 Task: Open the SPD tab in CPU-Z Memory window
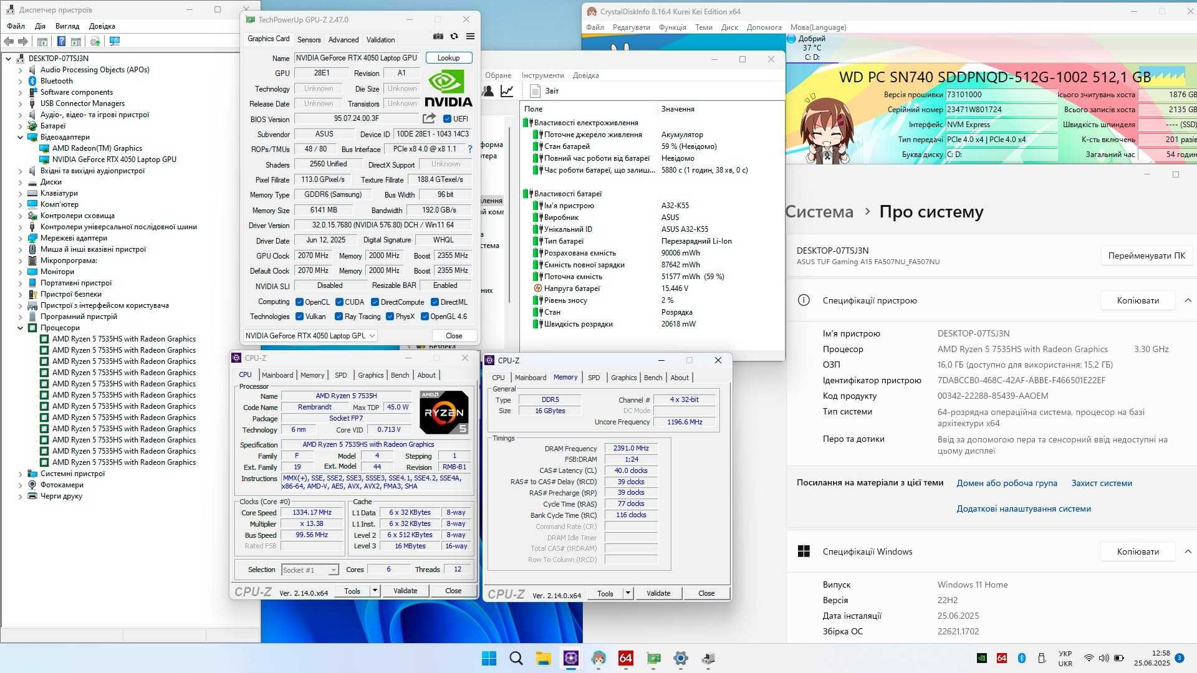pos(594,378)
